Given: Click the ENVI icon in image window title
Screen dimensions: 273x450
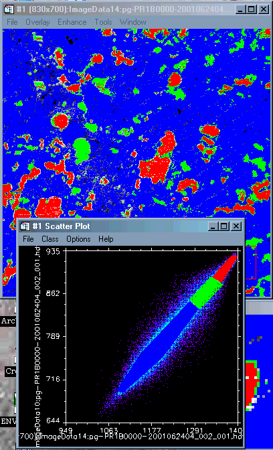Looking at the screenshot, I should 9,9.
